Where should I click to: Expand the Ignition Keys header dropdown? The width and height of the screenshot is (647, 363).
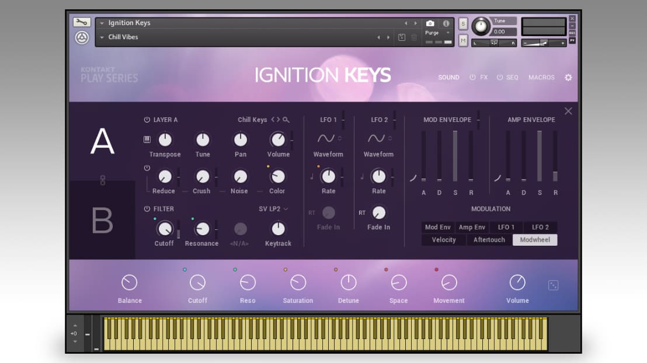pos(102,23)
